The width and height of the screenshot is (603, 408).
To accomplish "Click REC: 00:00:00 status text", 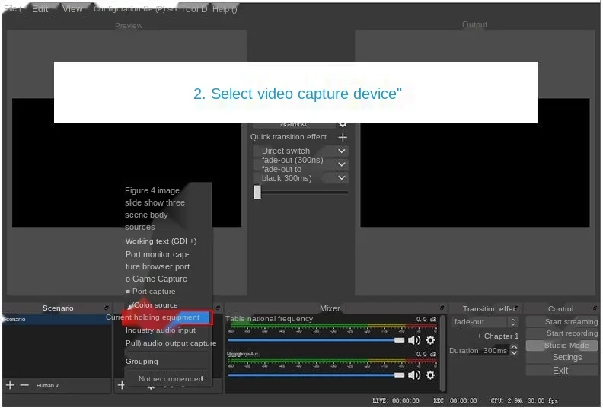I will click(455, 400).
